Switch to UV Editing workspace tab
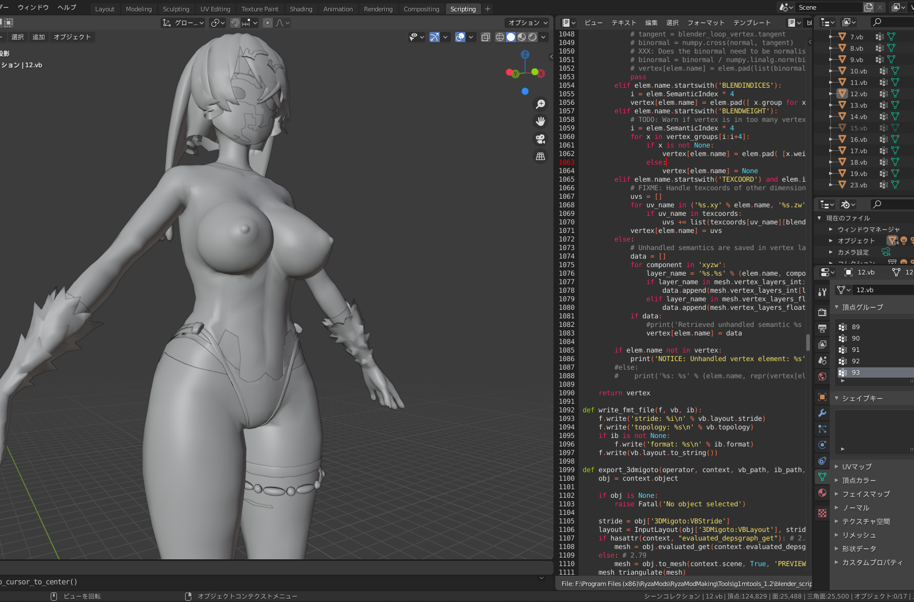Screen dimensions: 914x602 pyautogui.click(x=215, y=9)
